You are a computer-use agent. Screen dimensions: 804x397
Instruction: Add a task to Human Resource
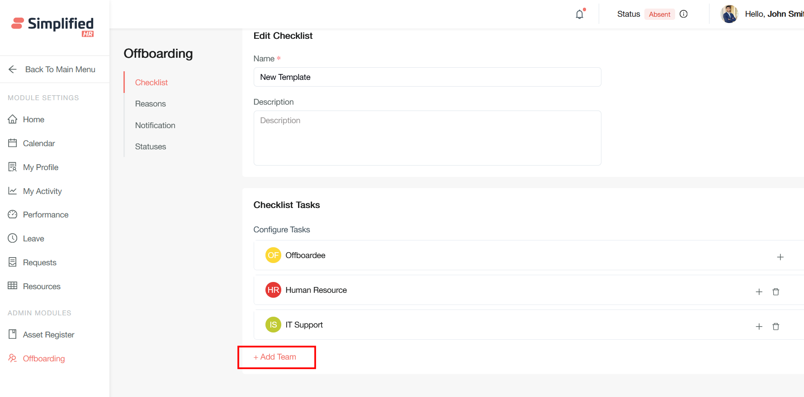759,292
